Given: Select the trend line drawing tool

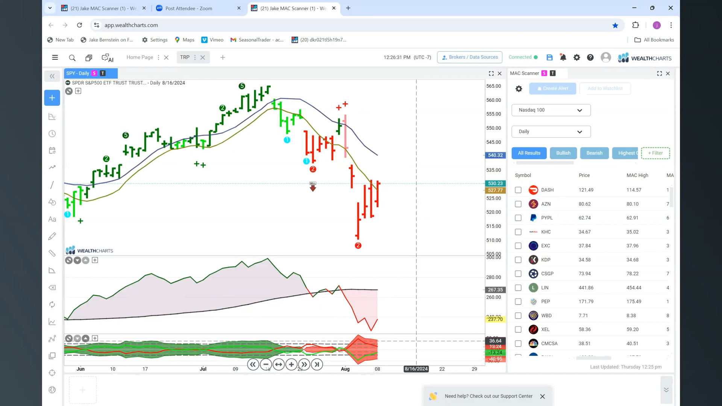Looking at the screenshot, I should coord(52,185).
